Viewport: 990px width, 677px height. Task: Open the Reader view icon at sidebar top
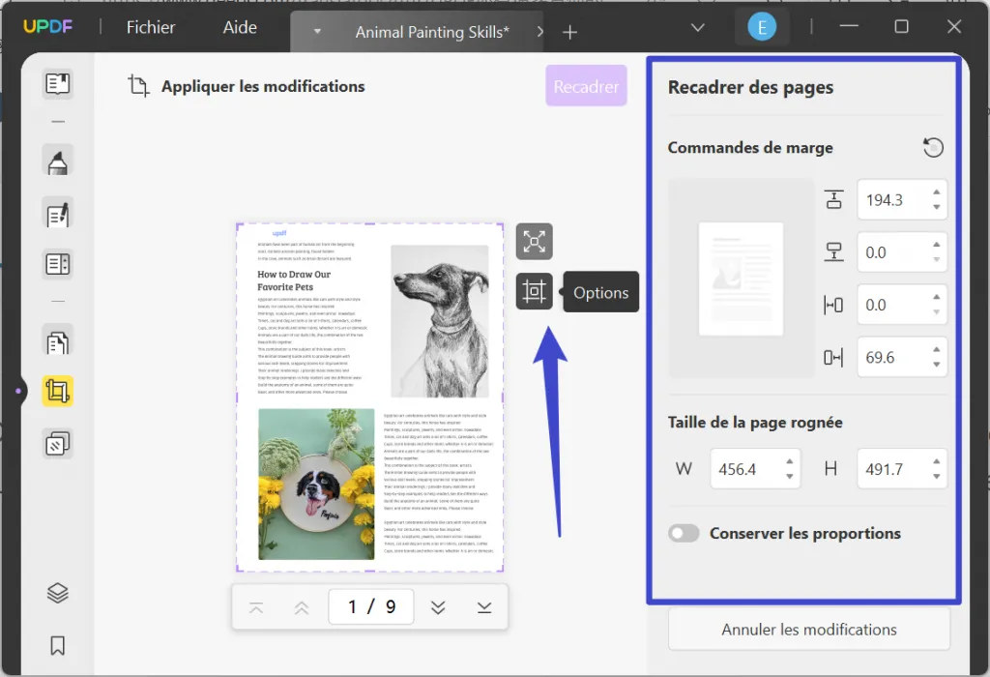(58, 85)
